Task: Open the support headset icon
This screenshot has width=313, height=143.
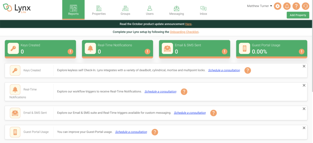Action: (x=305, y=6)
